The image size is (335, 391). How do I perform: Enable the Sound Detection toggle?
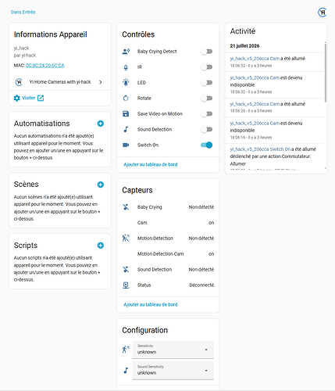(207, 129)
